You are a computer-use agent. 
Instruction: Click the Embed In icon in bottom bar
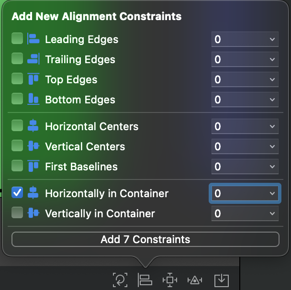221,279
